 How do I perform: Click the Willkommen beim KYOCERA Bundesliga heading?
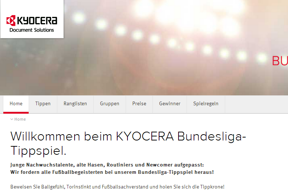pos(128,144)
